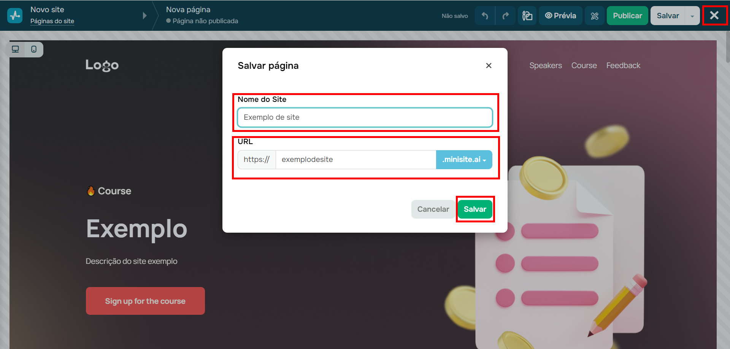Click the green Publicar button

(x=627, y=16)
